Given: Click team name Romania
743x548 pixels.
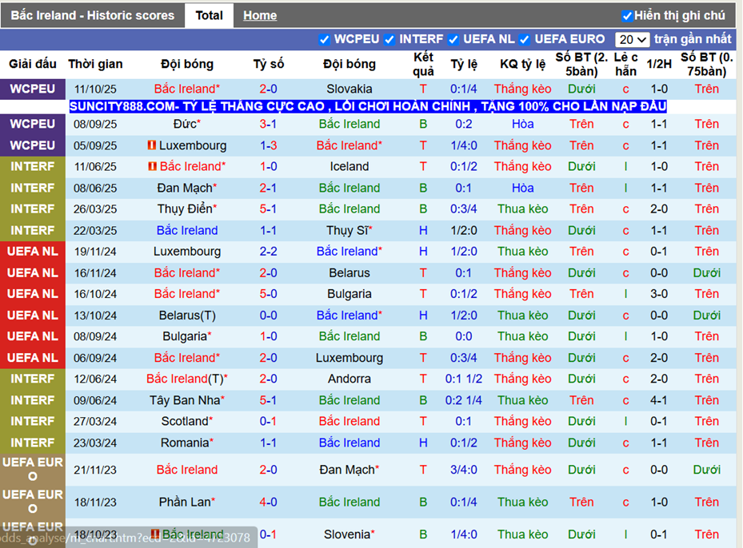Looking at the screenshot, I should tap(186, 443).
